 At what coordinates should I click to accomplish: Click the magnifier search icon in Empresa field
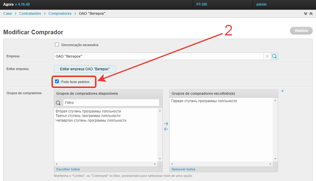point(274,56)
